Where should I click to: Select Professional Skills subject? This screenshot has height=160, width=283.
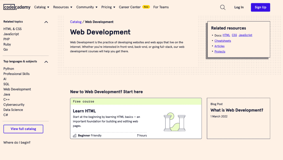click(16, 74)
